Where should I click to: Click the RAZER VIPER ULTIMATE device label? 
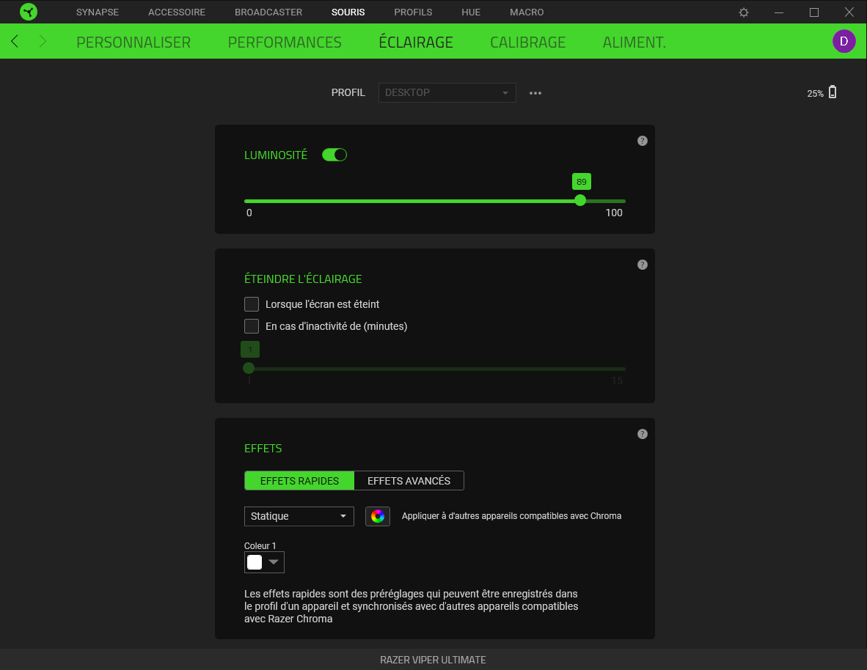point(433,660)
